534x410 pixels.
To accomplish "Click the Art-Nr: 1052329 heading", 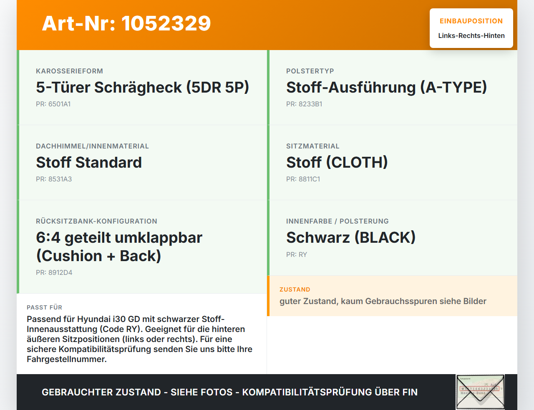I will [x=126, y=23].
